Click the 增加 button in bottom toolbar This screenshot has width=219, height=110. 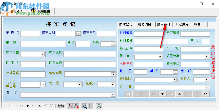pyautogui.click(x=61, y=106)
